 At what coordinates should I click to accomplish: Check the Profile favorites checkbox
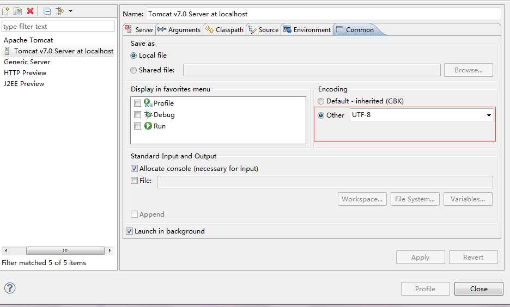tap(138, 103)
